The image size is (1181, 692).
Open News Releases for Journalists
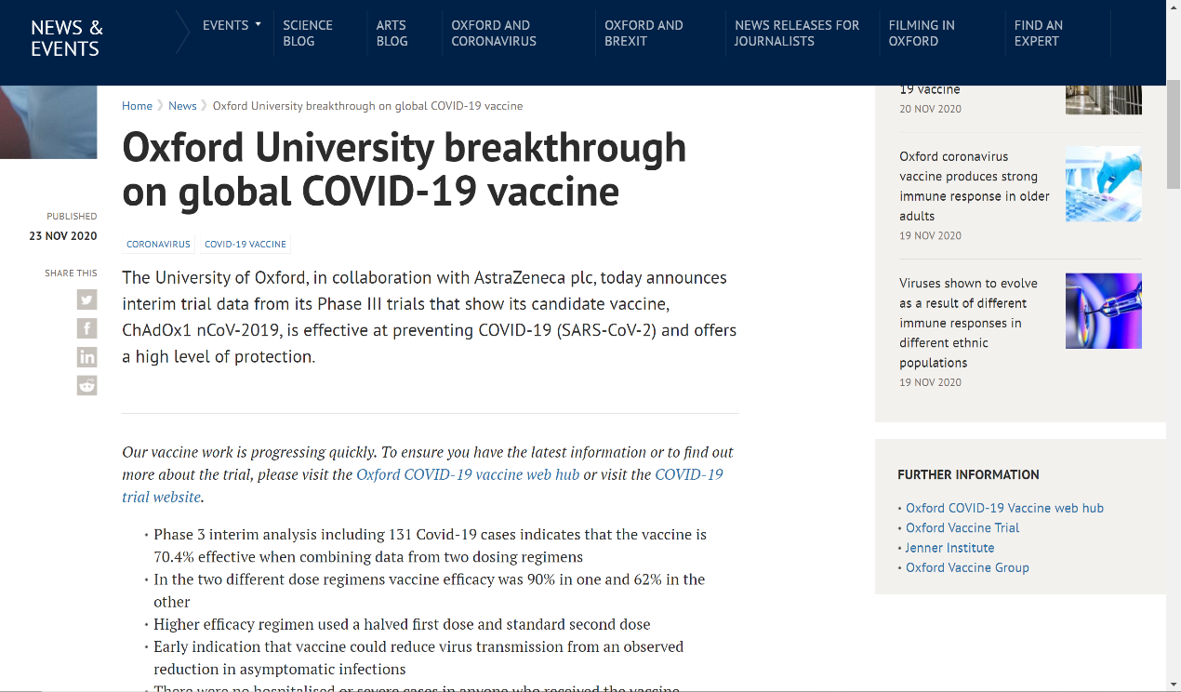797,33
